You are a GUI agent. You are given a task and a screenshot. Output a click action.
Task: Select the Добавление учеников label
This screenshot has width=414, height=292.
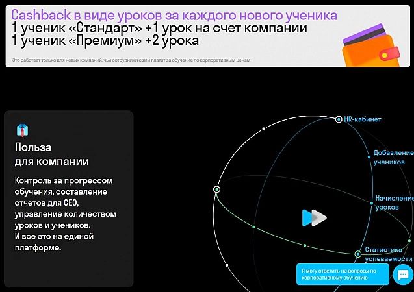(x=392, y=158)
